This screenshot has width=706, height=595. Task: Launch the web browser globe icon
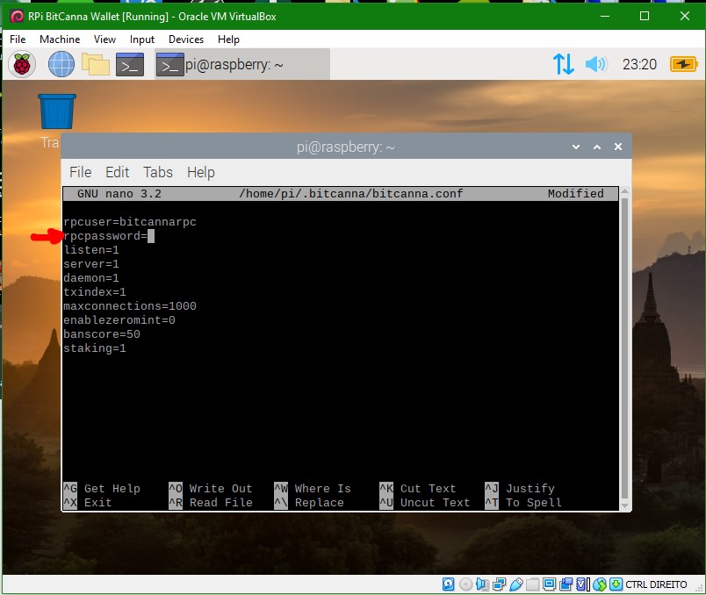click(x=61, y=64)
